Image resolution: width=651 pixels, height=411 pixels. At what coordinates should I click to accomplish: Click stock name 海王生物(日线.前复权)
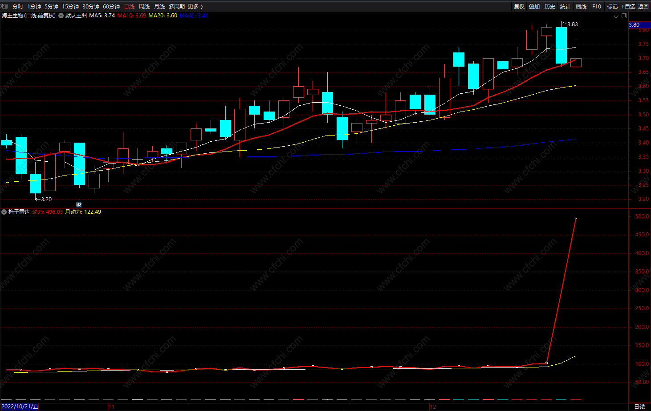28,16
